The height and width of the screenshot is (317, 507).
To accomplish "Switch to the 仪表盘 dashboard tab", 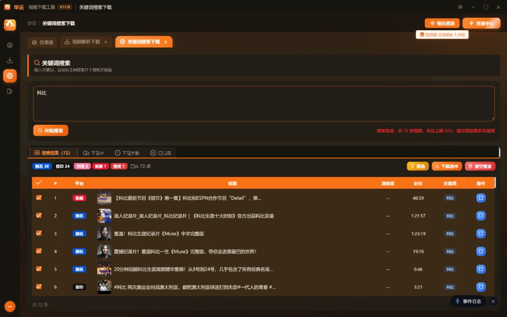I will [x=43, y=42].
